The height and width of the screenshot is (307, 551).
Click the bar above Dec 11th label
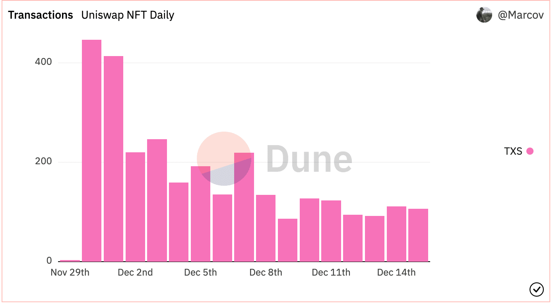click(331, 231)
